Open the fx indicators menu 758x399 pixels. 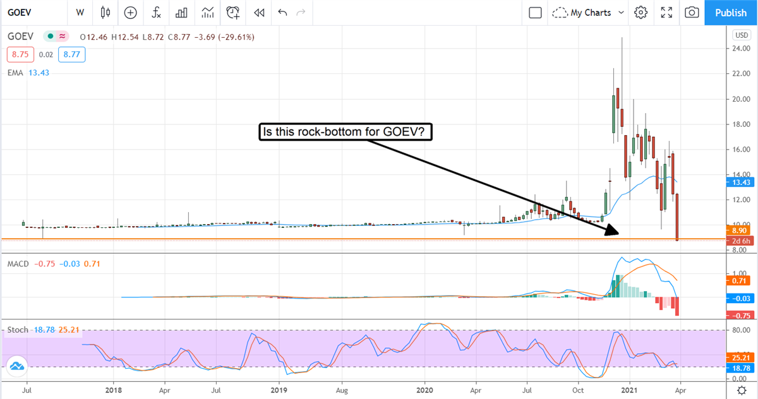[155, 12]
